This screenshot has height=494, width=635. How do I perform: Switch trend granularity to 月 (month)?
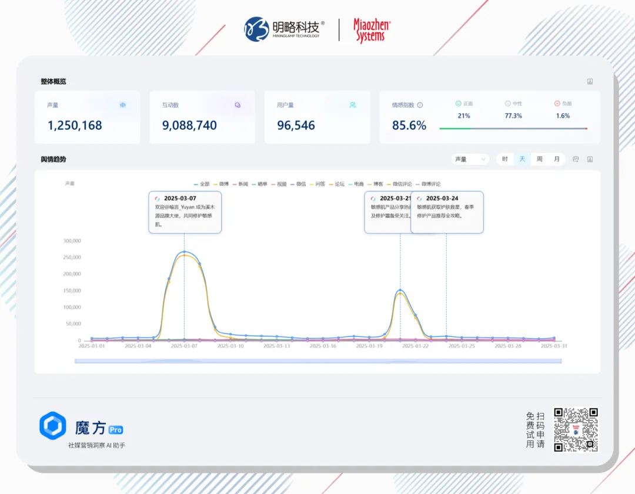tap(557, 159)
